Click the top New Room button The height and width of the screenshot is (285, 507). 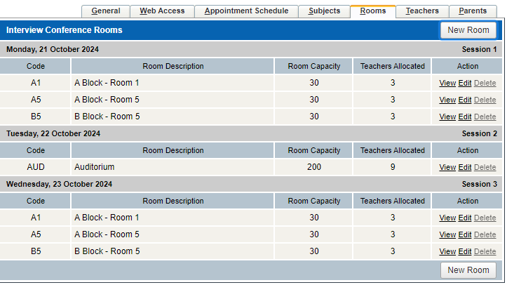coord(468,30)
